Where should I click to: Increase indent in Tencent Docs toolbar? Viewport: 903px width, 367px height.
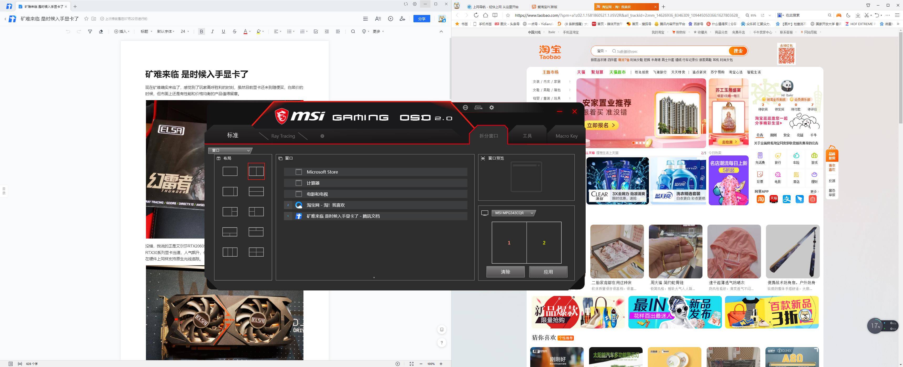[x=338, y=31]
